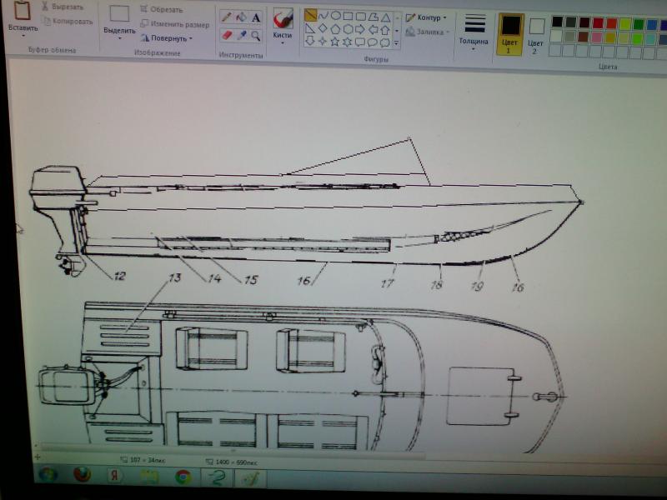The image size is (667, 500).
Task: Activate the Color picker eyedropper tool
Action: [241, 35]
